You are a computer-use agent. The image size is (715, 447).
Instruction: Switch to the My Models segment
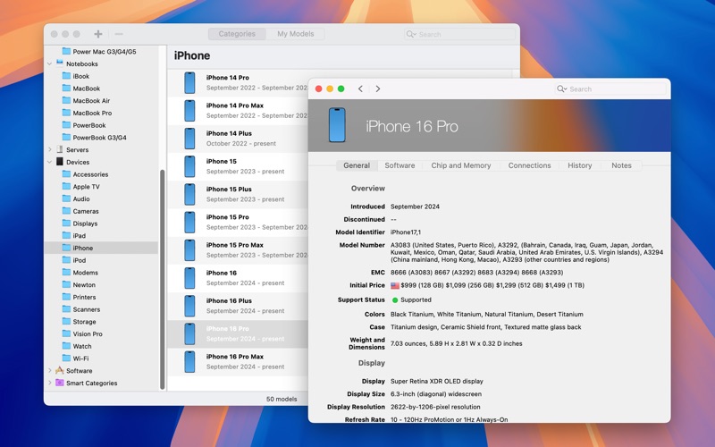click(296, 34)
